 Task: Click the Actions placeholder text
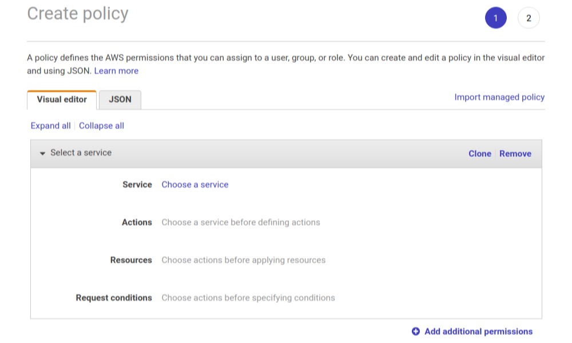[241, 222]
